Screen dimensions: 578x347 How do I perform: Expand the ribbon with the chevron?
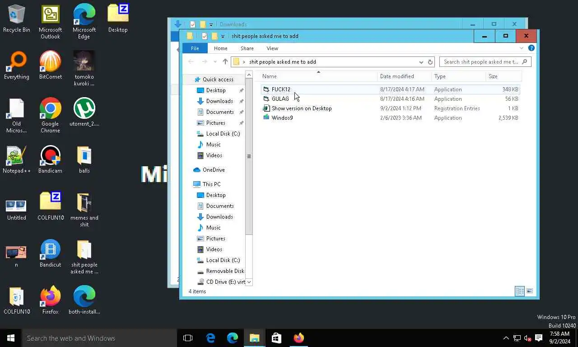(522, 48)
